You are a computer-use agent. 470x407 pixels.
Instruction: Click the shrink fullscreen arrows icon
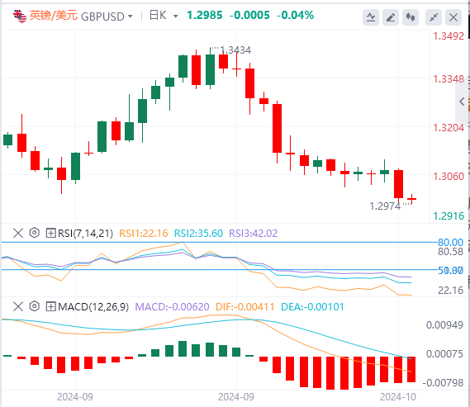pos(434,17)
